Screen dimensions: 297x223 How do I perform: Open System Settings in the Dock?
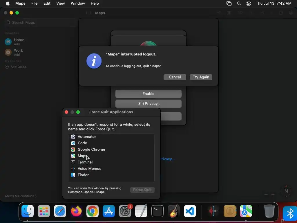[125, 211]
